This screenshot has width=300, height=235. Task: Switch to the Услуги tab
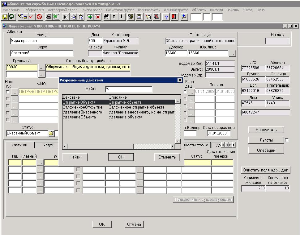click(49, 145)
